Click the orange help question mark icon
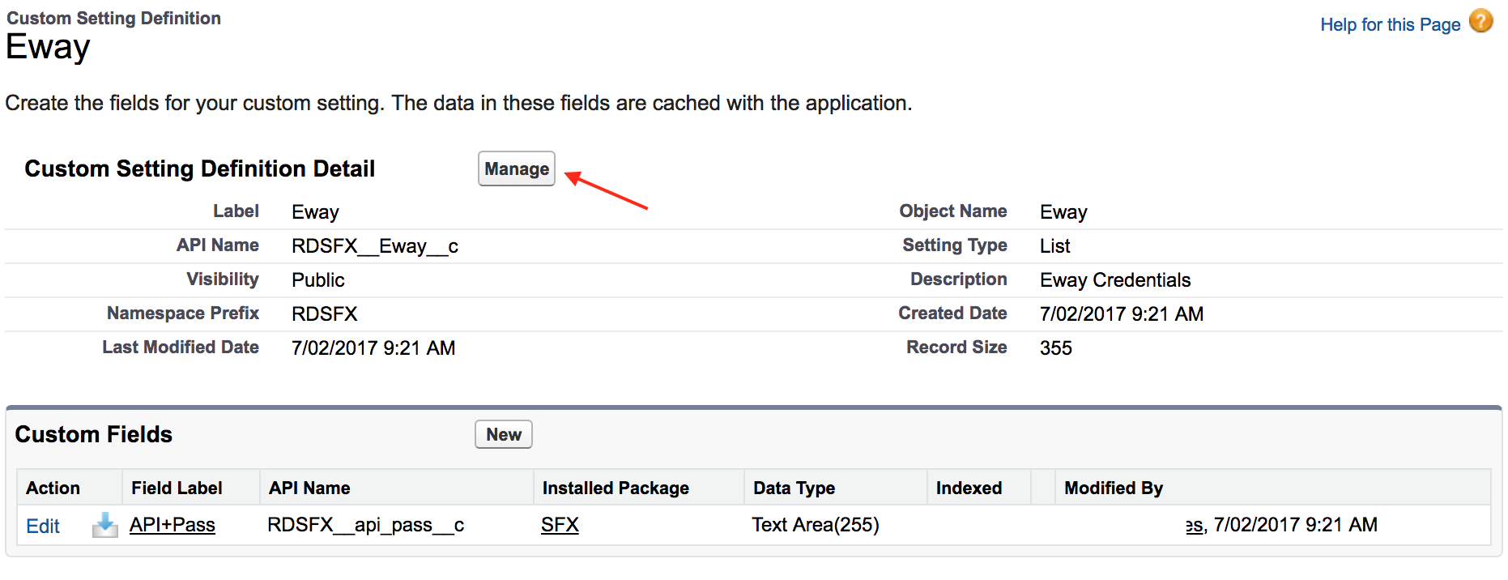 click(x=1481, y=21)
